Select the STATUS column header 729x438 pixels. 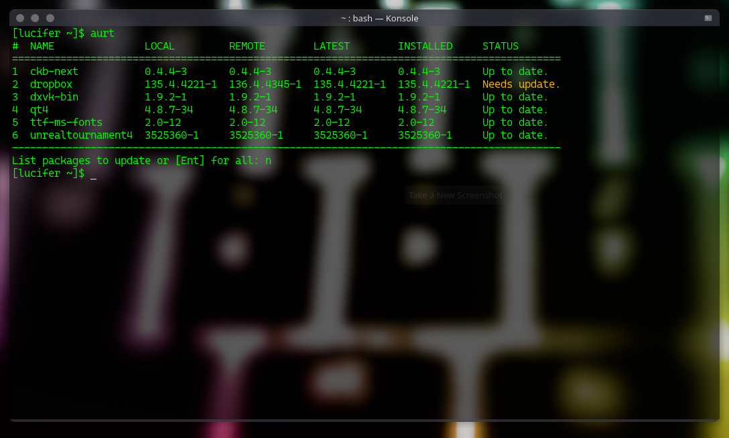pos(501,46)
